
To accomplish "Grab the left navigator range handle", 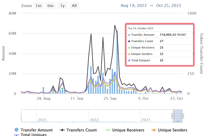I will click(x=173, y=116).
